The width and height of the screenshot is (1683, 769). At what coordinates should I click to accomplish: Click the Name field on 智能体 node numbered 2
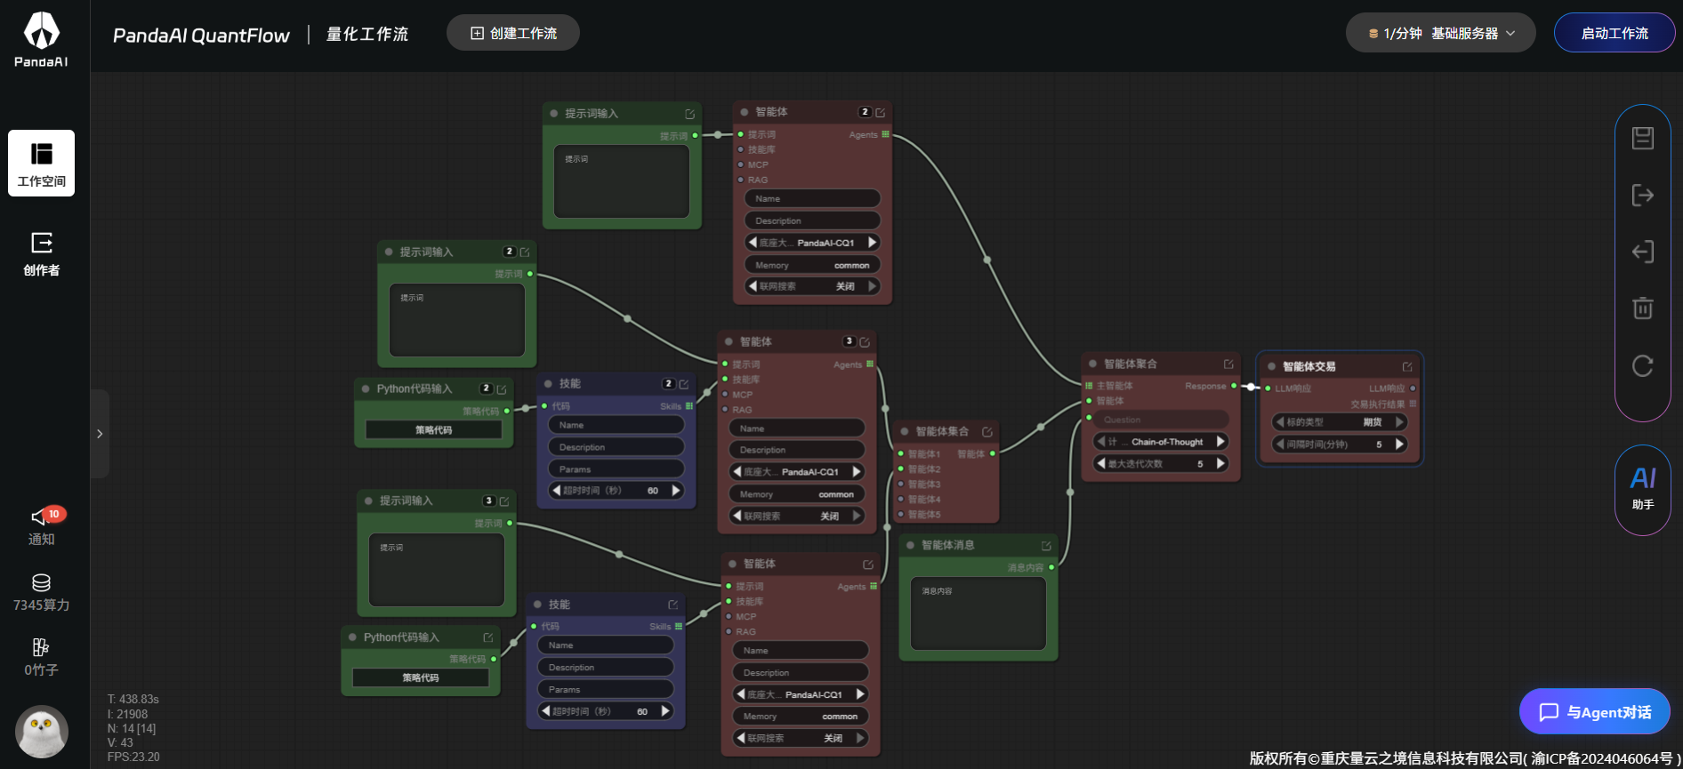[812, 199]
